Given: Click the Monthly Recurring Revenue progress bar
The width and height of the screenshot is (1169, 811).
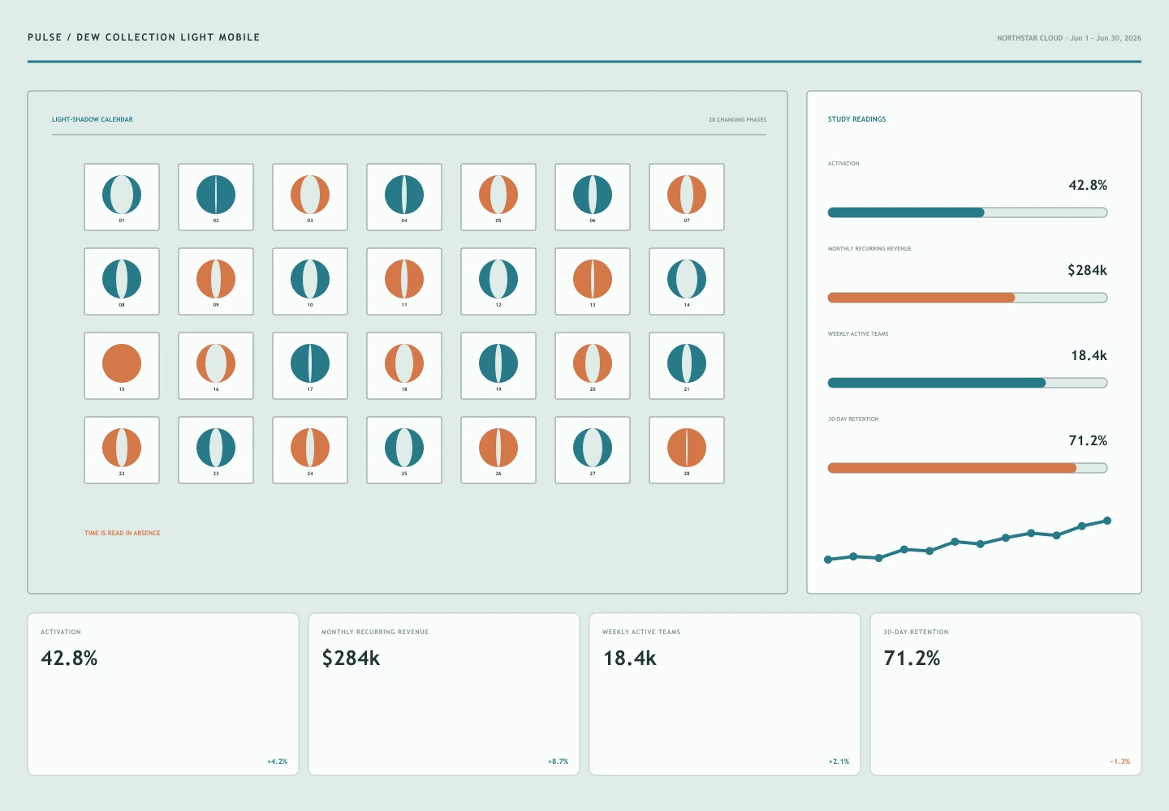Looking at the screenshot, I should (968, 298).
